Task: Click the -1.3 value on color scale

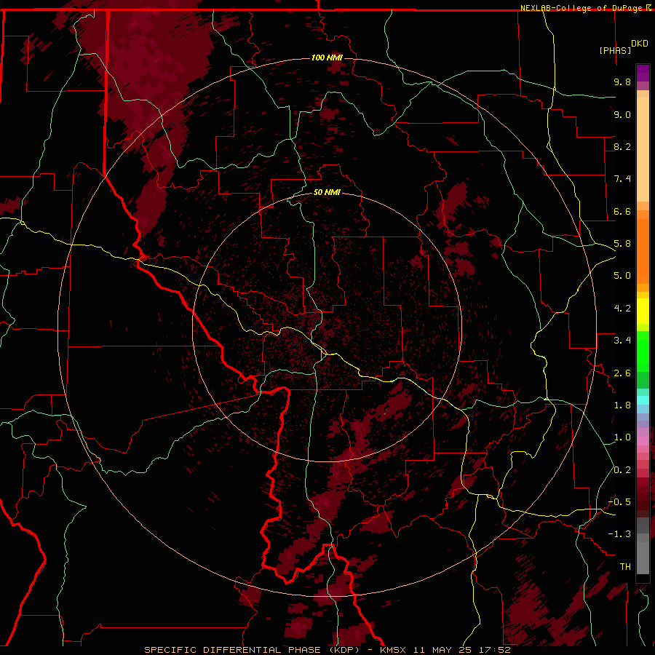Action: [620, 534]
